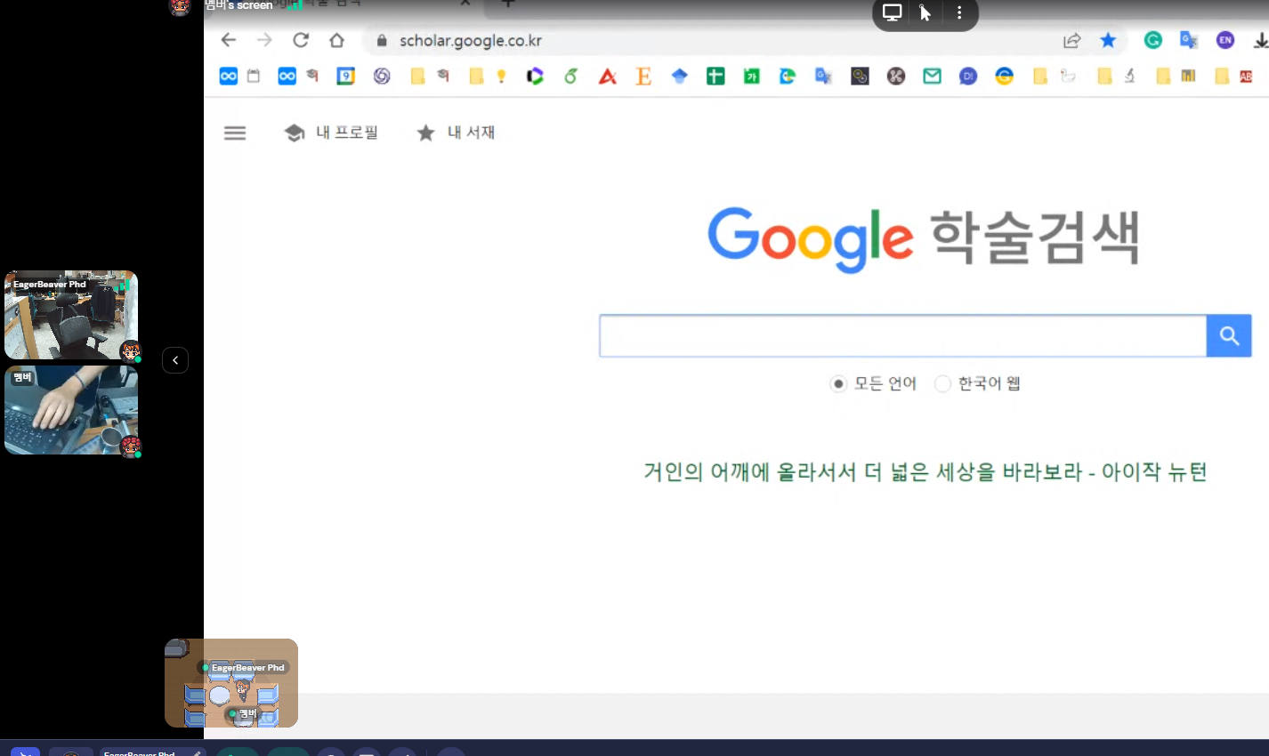Open the Google Translate bookmark in bookmarks bar
The height and width of the screenshot is (756, 1269).
click(x=823, y=76)
